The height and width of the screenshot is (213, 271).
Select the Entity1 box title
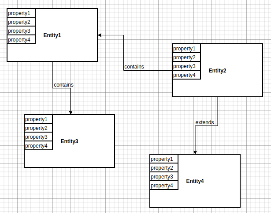click(52, 35)
